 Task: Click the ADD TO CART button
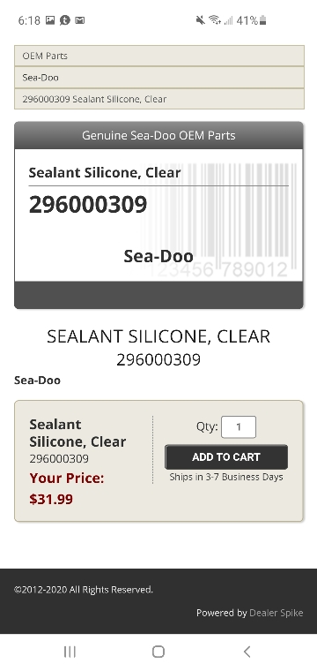tap(226, 457)
